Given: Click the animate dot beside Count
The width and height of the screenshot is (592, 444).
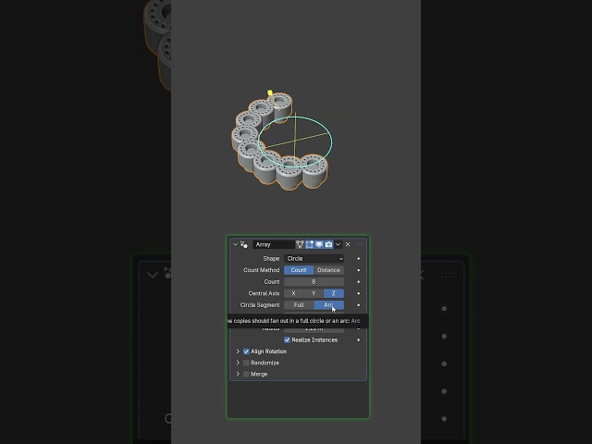Looking at the screenshot, I should (358, 281).
